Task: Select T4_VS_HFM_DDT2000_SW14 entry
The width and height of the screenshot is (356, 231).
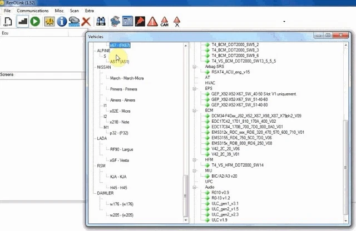Action: (238, 165)
